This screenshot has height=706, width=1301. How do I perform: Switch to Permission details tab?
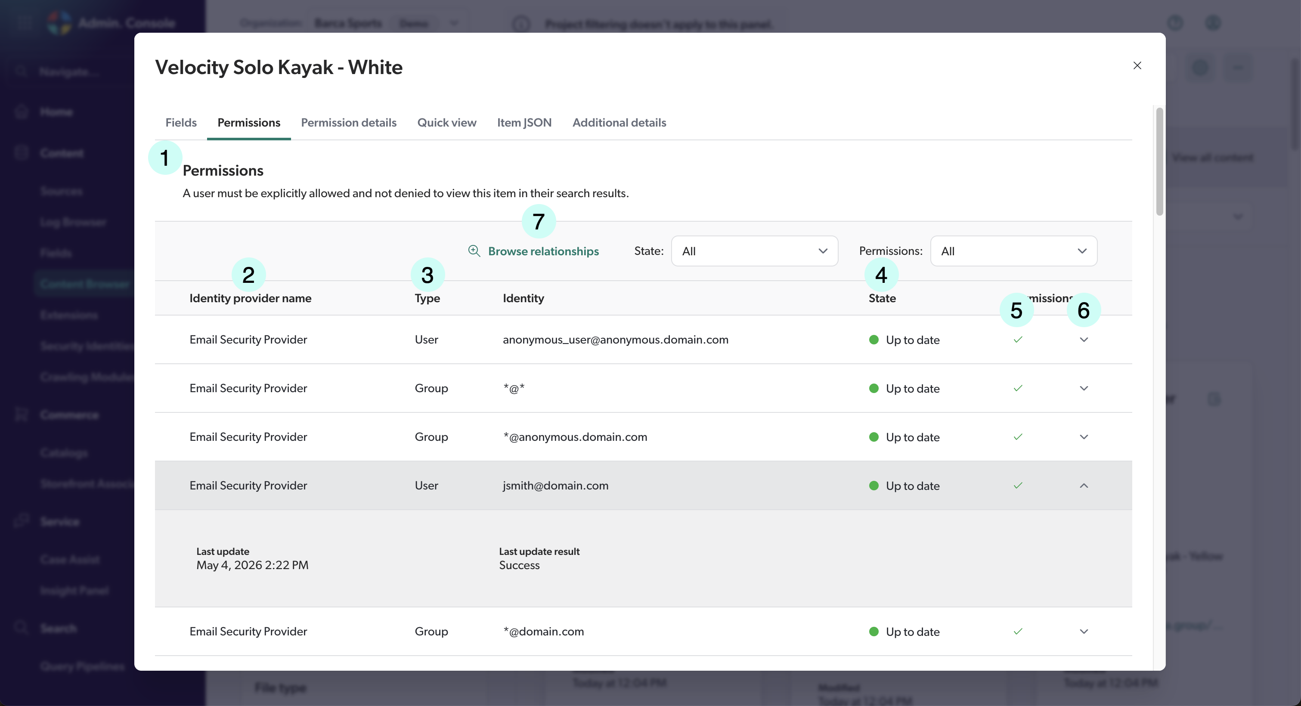348,123
